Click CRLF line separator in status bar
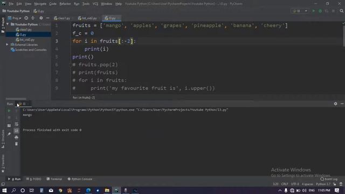This screenshot has height=194, width=345. [x=285, y=184]
